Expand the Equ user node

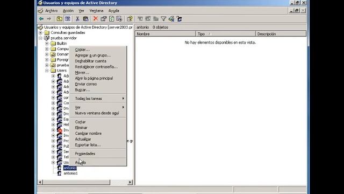tap(53, 119)
